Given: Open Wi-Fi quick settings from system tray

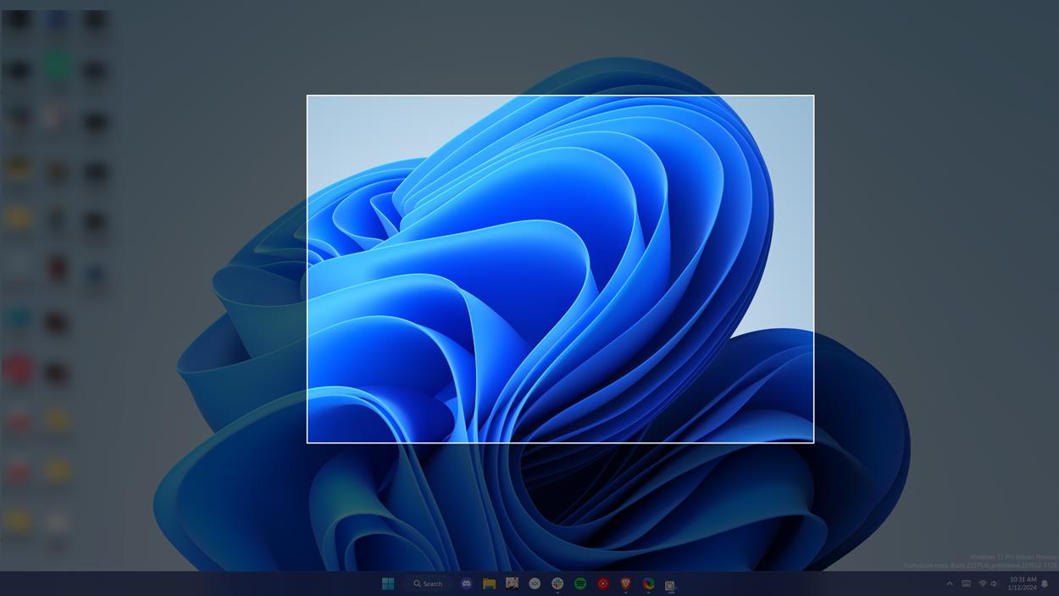Looking at the screenshot, I should point(980,582).
